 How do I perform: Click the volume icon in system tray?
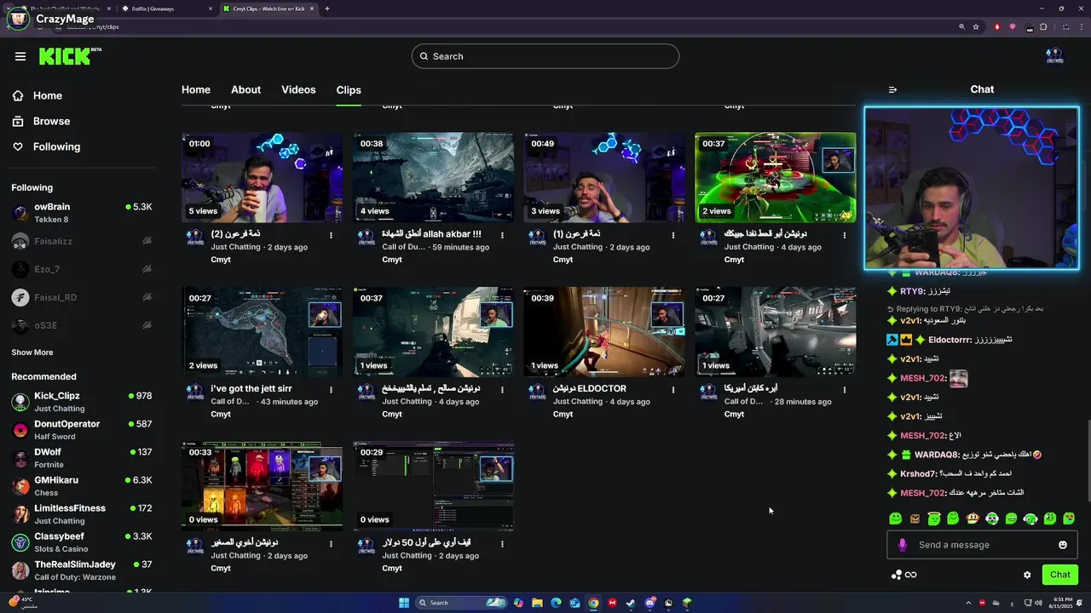(1036, 603)
